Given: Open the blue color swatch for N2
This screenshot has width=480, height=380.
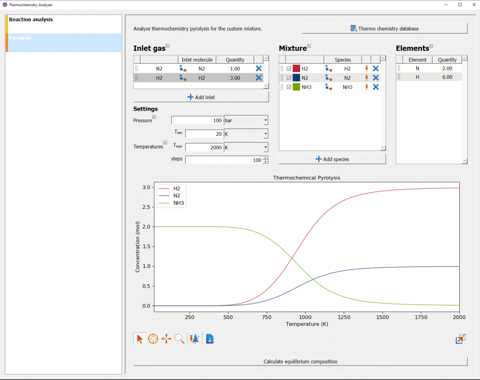Looking at the screenshot, I should click(296, 78).
